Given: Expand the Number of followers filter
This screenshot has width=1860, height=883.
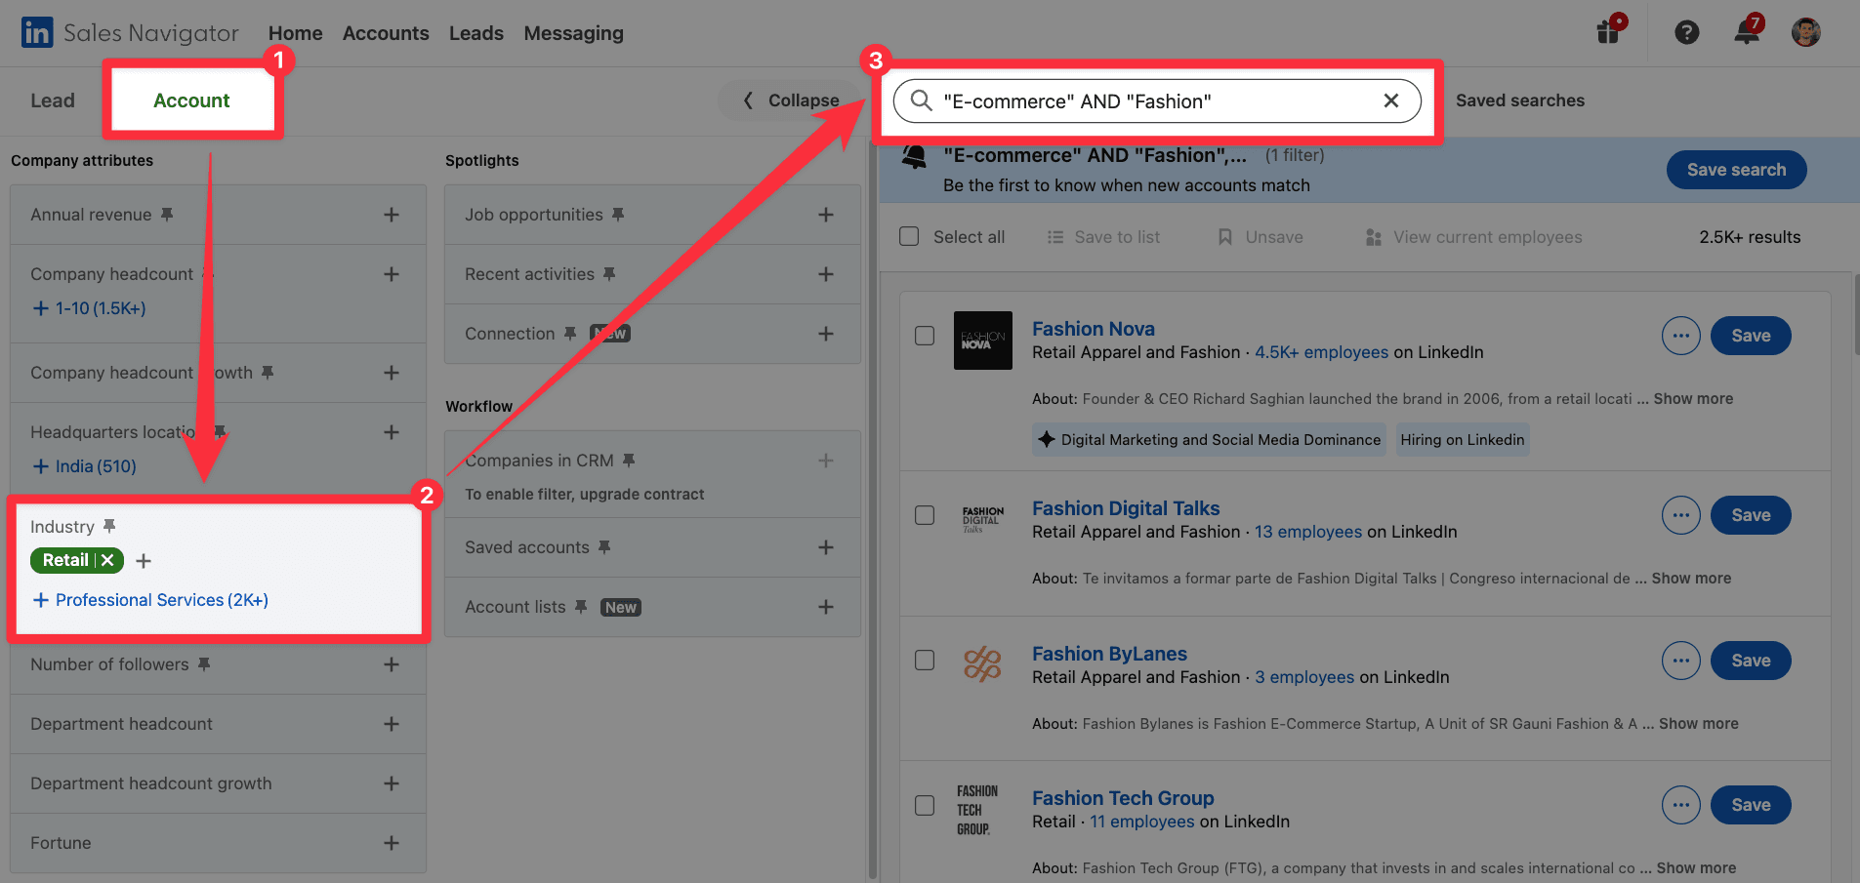Looking at the screenshot, I should pos(392,664).
